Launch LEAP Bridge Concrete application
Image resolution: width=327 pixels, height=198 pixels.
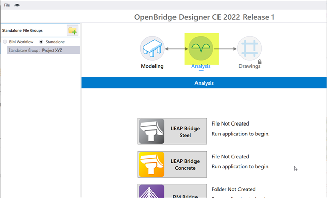[x=172, y=164]
